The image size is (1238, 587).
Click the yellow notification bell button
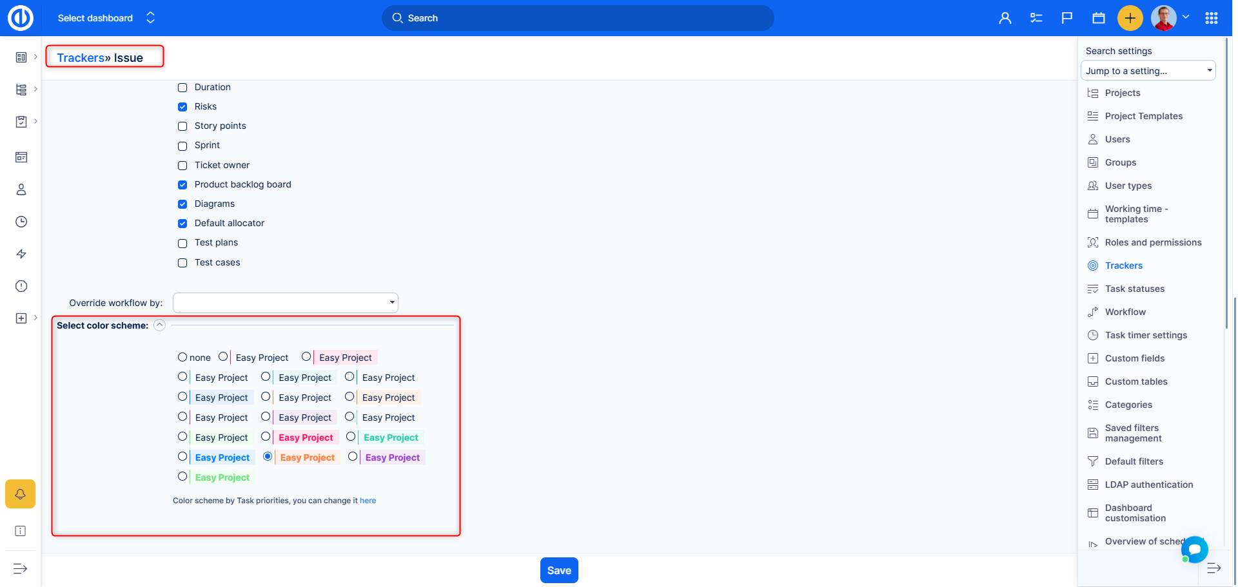pos(20,494)
